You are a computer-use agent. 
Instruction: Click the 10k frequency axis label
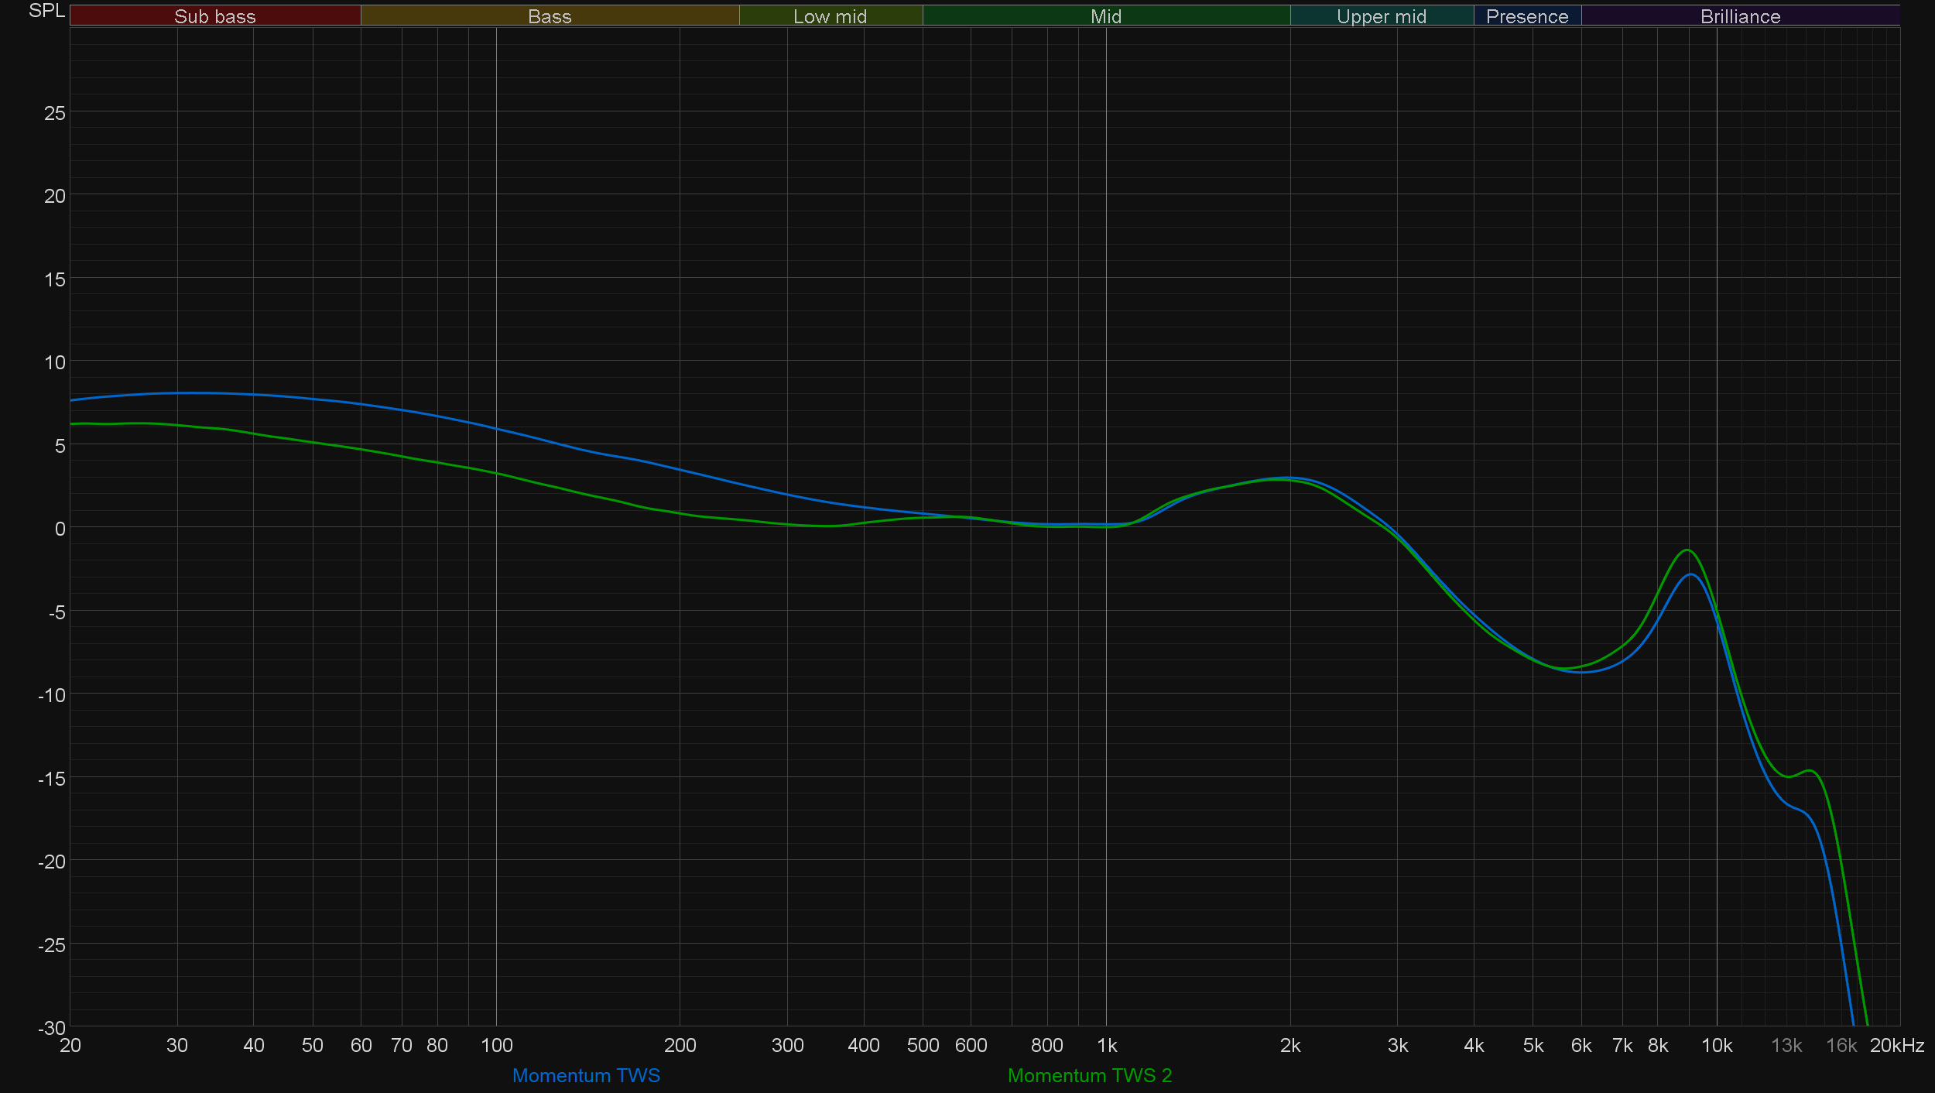[x=1716, y=1046]
